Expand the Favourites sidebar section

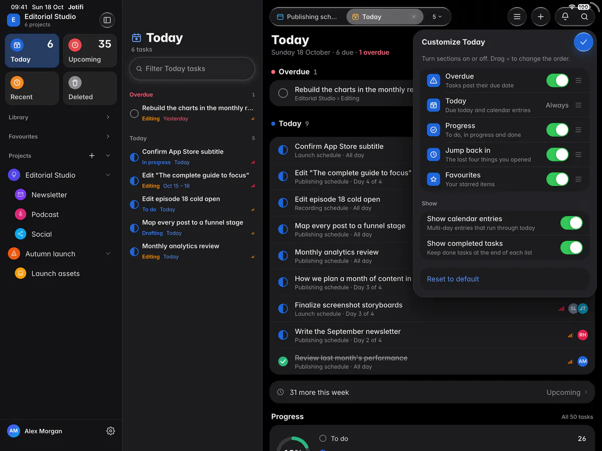108,136
